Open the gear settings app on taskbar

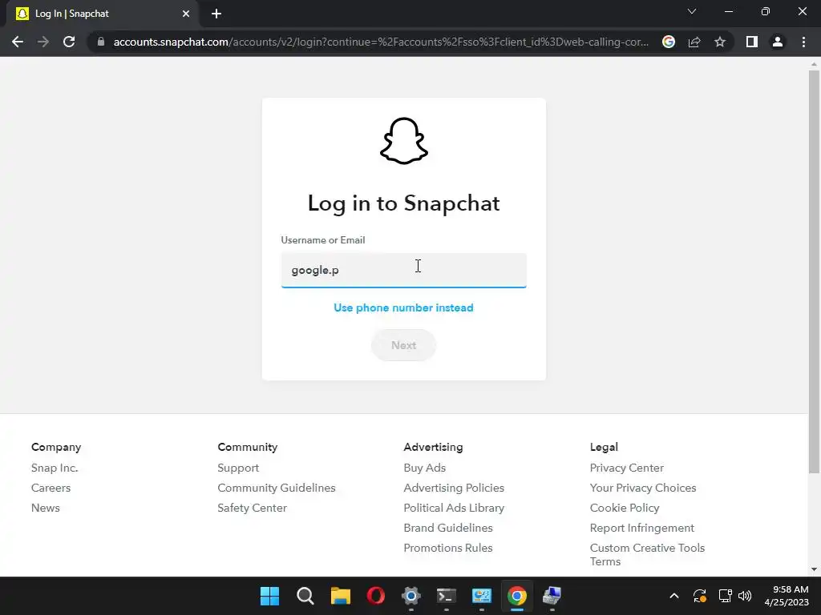[x=411, y=596]
